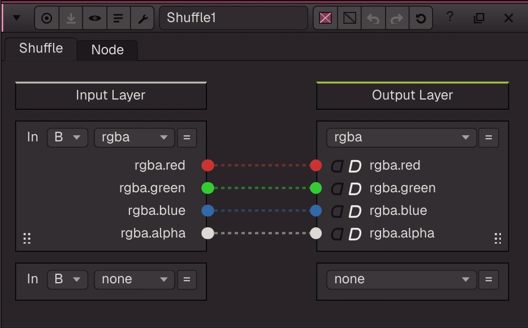Toggle the black 0 button for output rgba.green
Viewport: 528px width, 328px height.
[337, 188]
